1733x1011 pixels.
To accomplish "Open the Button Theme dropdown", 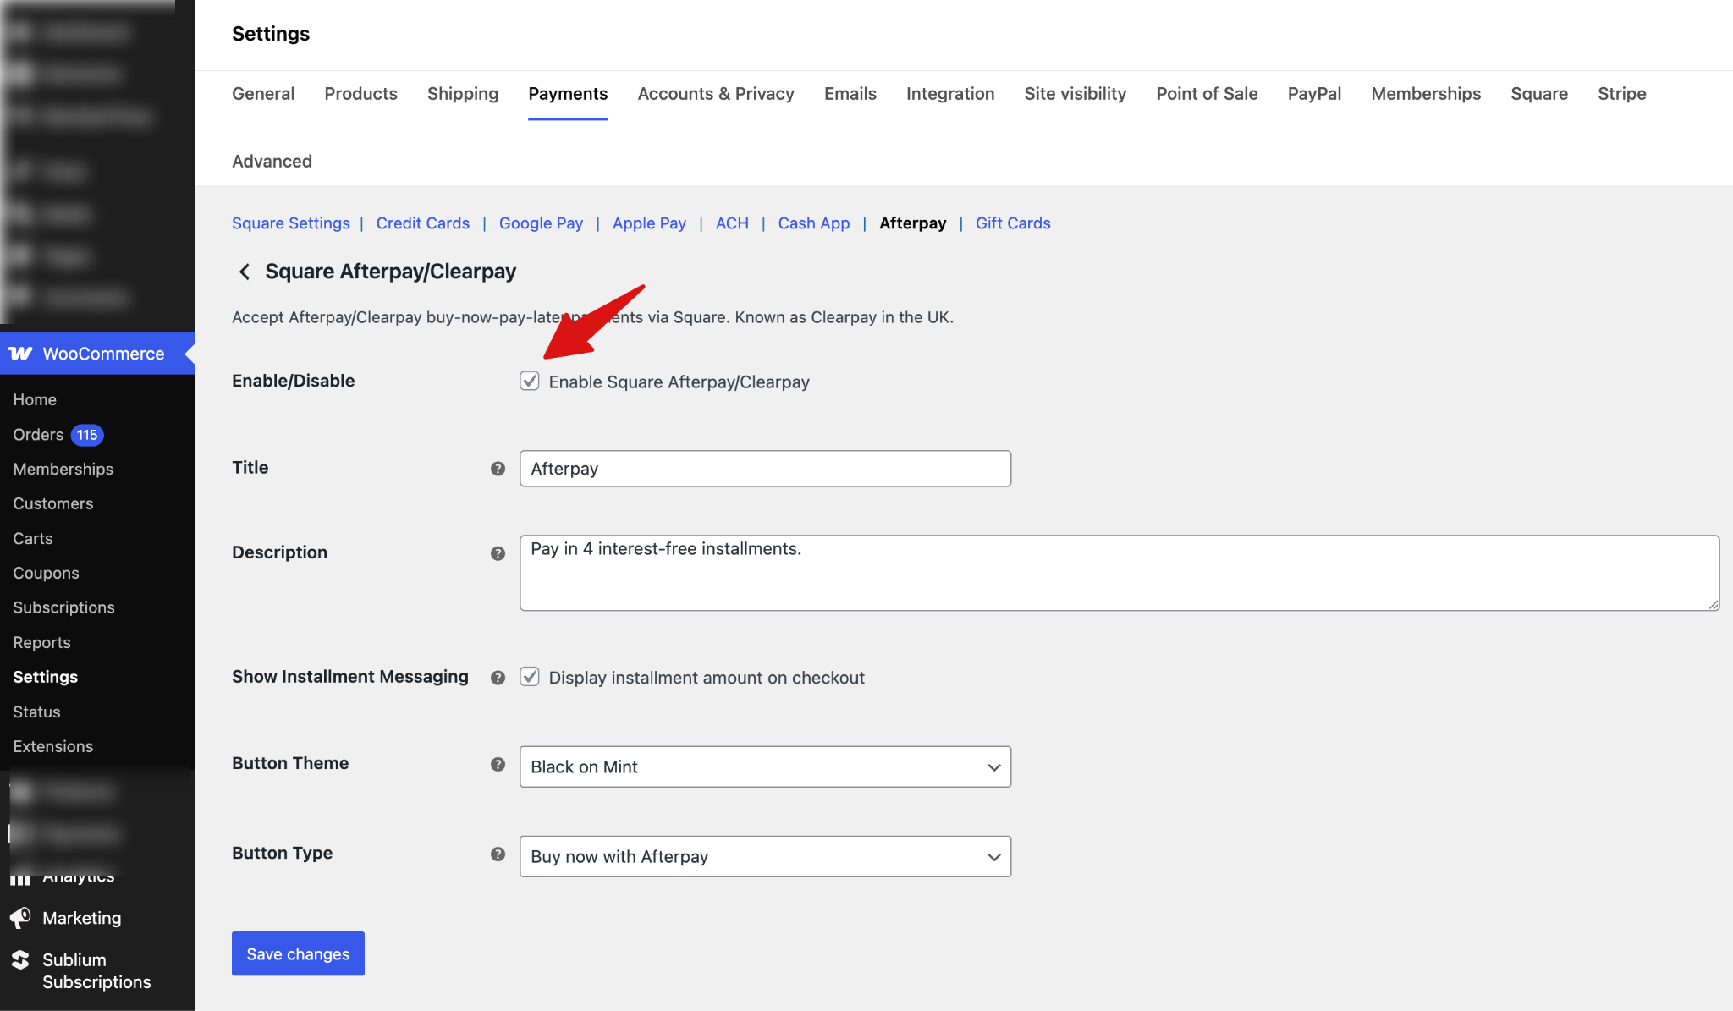I will point(763,766).
